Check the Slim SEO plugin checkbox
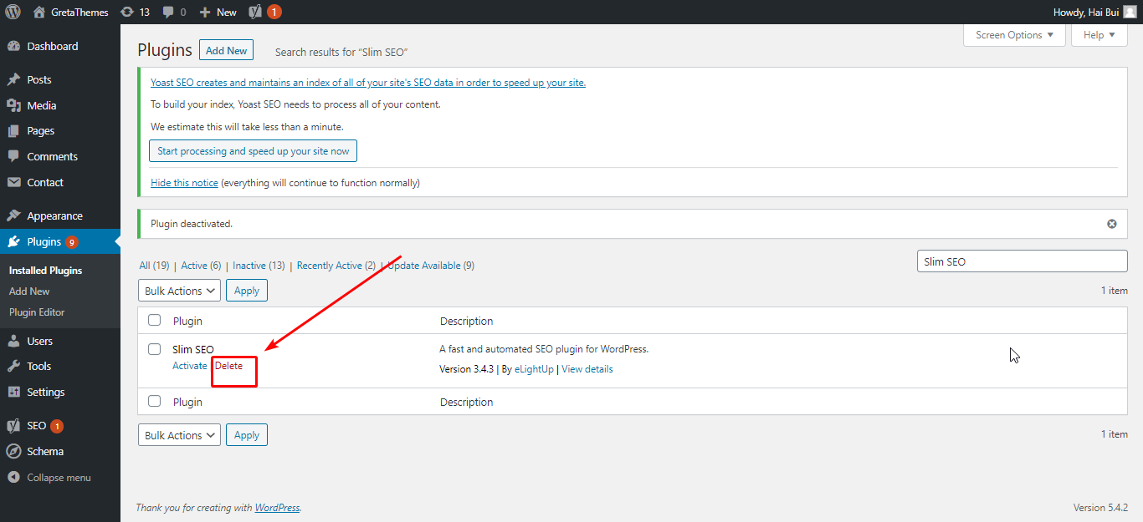This screenshot has height=522, width=1143. (154, 348)
